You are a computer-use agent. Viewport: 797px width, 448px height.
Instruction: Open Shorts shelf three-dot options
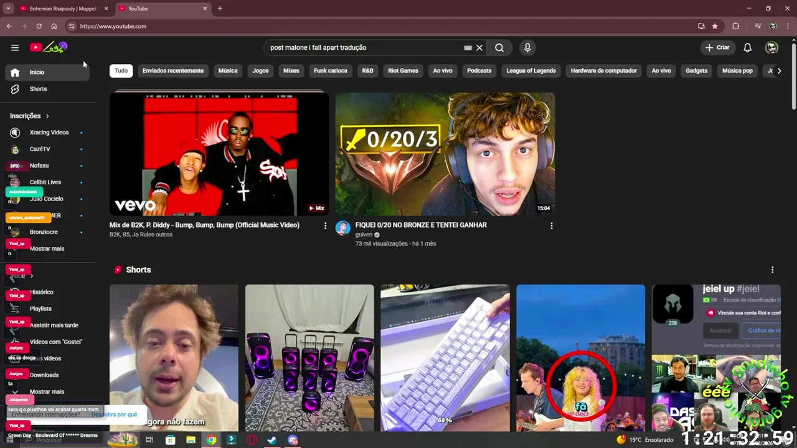[773, 270]
